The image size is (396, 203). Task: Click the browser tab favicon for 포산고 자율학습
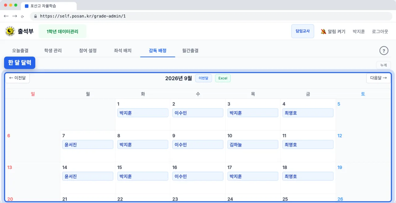[26, 6]
